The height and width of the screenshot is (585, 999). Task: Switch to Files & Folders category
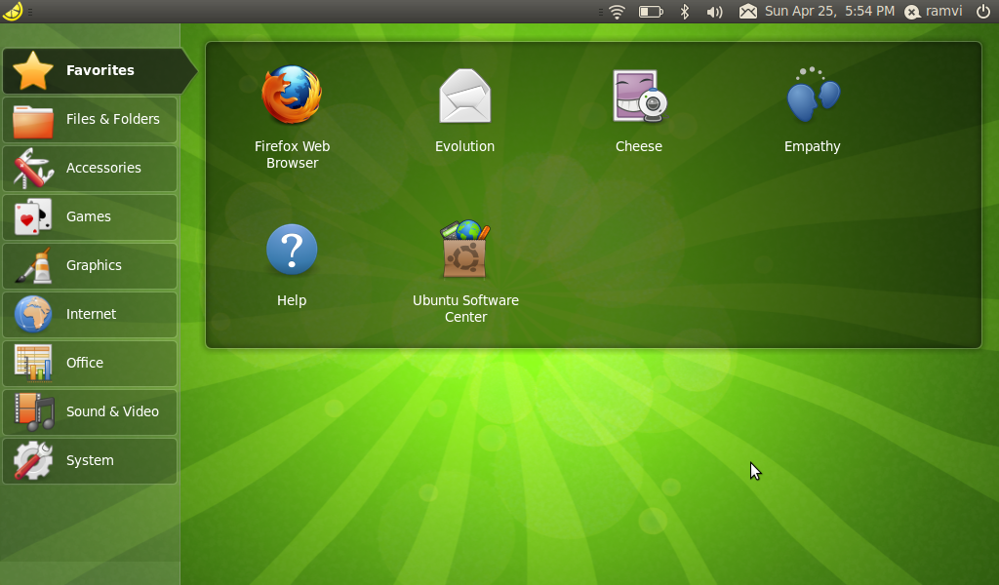point(90,119)
